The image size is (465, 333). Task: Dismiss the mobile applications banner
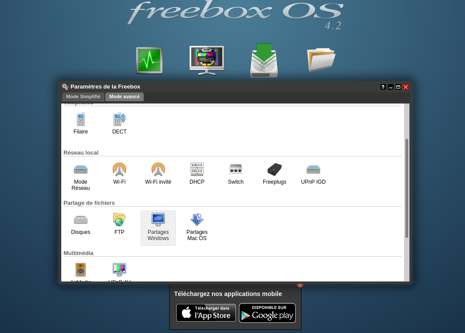click(300, 285)
